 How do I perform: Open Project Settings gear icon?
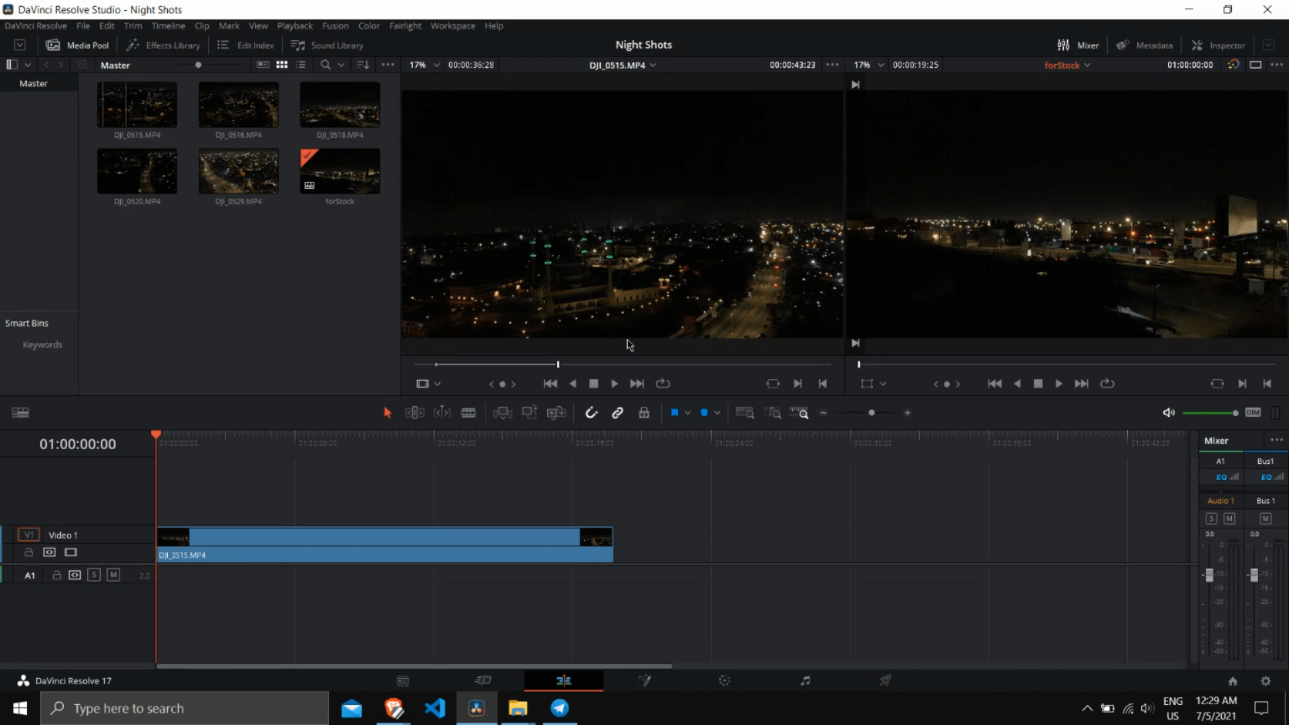1266,681
